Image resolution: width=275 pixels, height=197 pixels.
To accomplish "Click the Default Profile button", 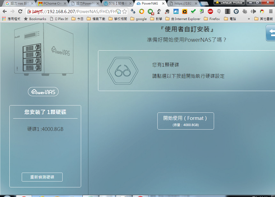I will pyautogui.click(x=229, y=3).
